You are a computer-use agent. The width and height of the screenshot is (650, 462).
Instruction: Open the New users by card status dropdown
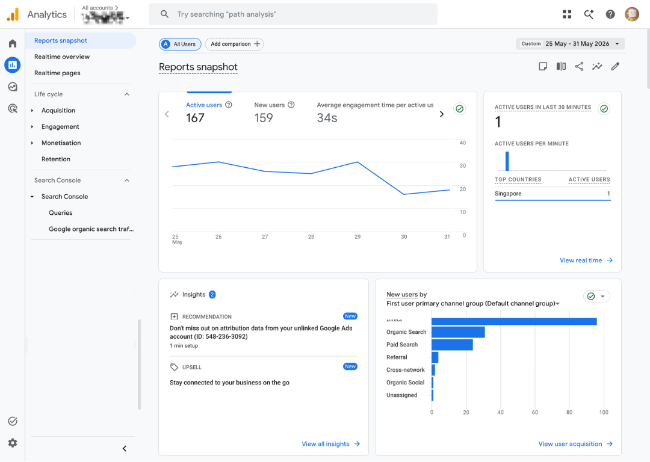(596, 296)
